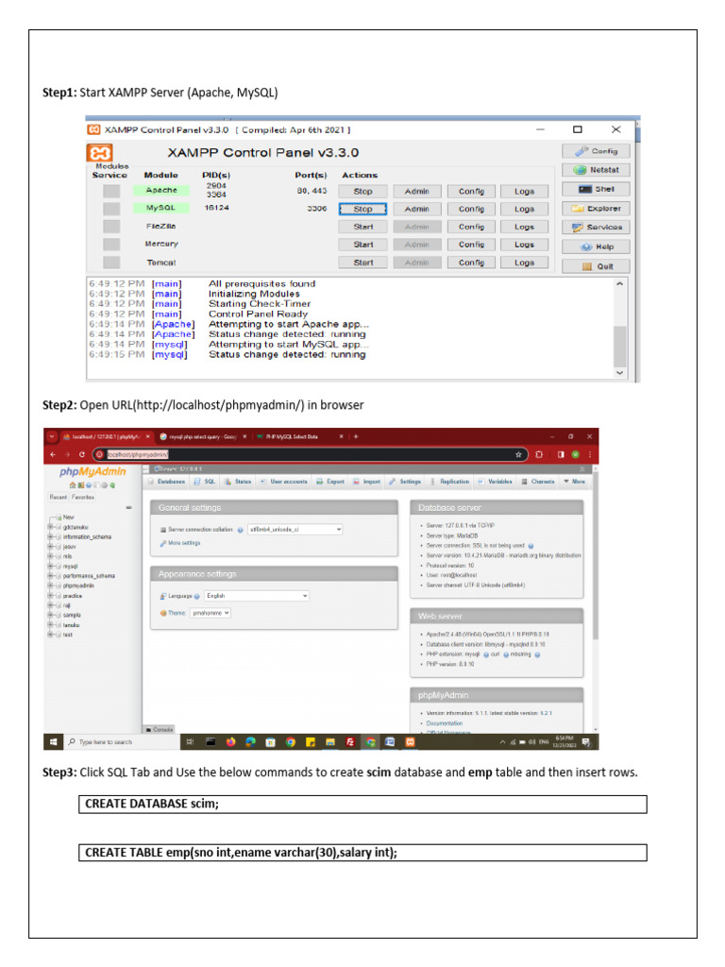Open the Server connection collation dropdown
The width and height of the screenshot is (725, 967).
(x=295, y=529)
